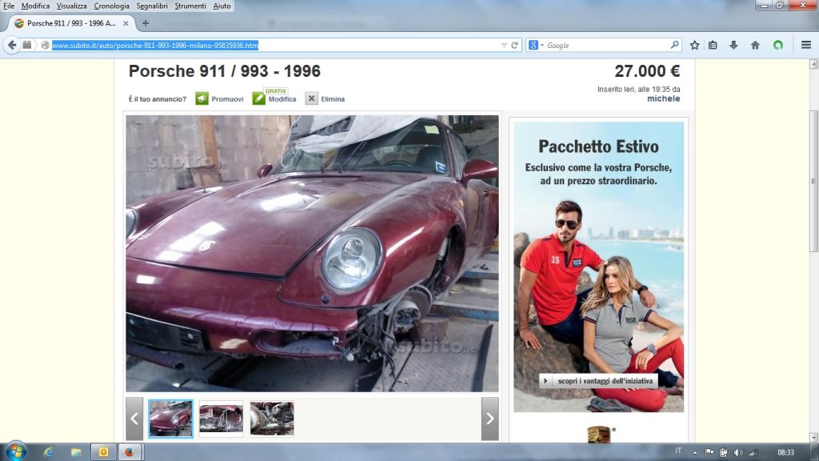The image size is (819, 461).
Task: Click the Modifica ad button
Action: [274, 98]
